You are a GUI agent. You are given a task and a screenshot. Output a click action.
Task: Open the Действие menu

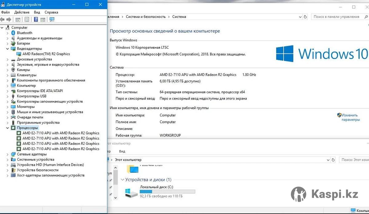point(22,12)
